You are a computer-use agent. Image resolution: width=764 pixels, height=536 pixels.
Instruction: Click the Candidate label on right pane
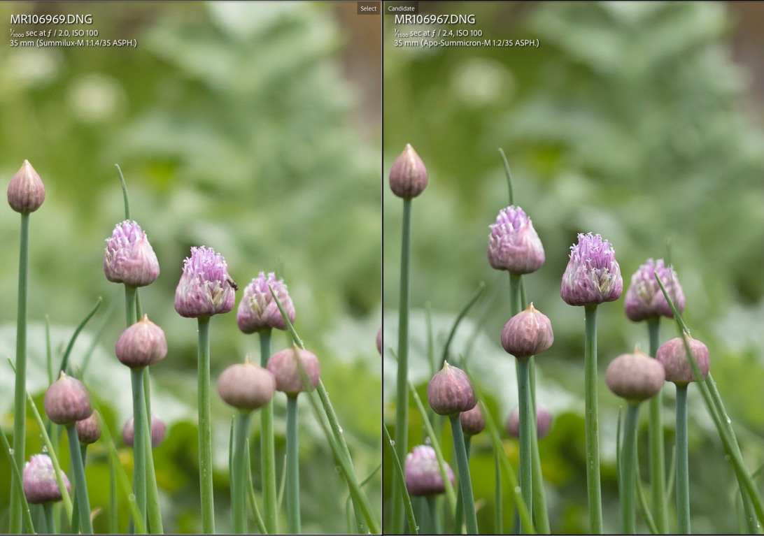click(x=401, y=8)
